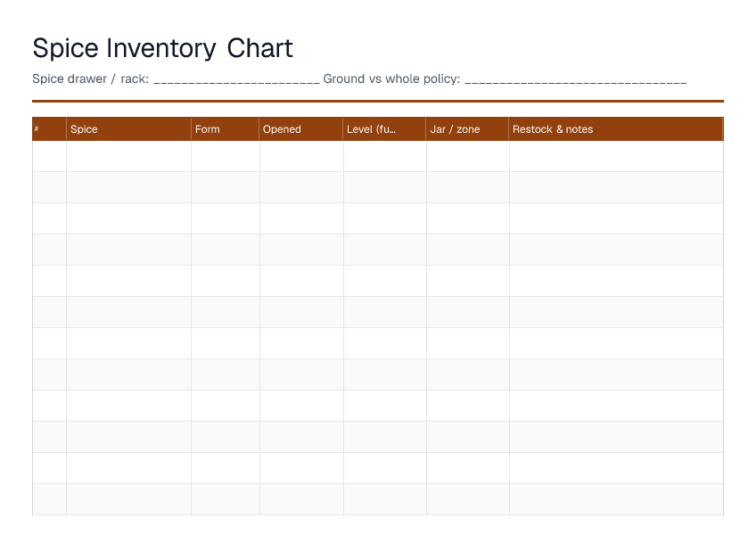Click the 'Spice Inventory Chart' title
The image size is (756, 535).
[162, 49]
